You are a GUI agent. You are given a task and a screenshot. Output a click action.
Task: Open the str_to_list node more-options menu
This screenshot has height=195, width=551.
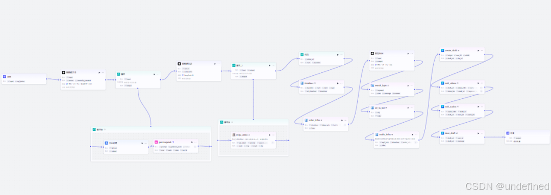pyautogui.click(x=412, y=107)
